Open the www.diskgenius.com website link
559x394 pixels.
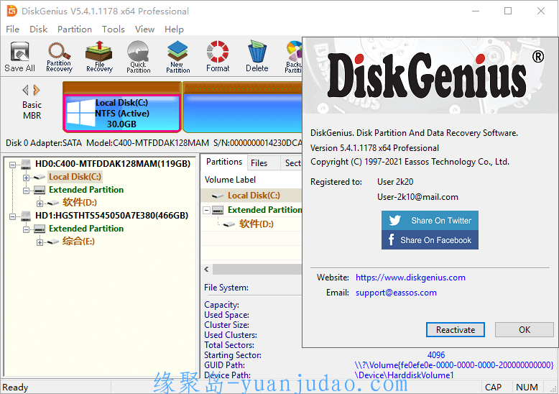[410, 278]
